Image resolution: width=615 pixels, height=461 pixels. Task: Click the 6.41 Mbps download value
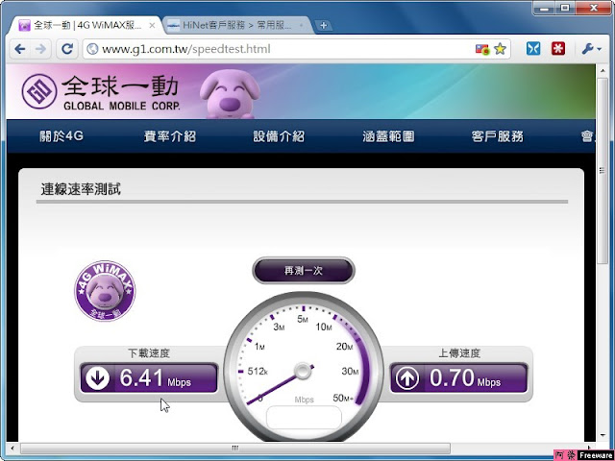click(x=156, y=378)
